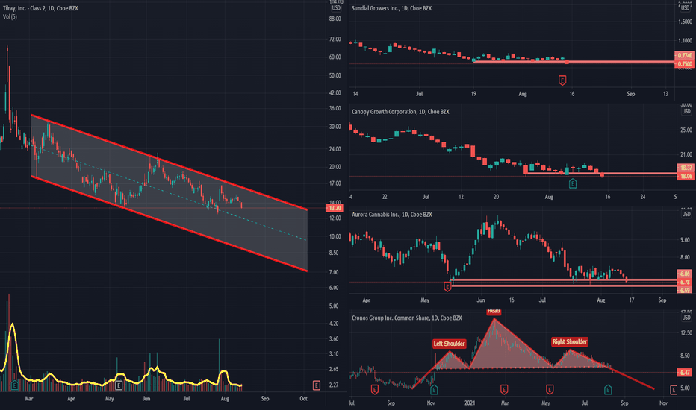696x410 pixels.
Task: Open the USD currency label on Canopy Growth chart
Action: [686, 111]
